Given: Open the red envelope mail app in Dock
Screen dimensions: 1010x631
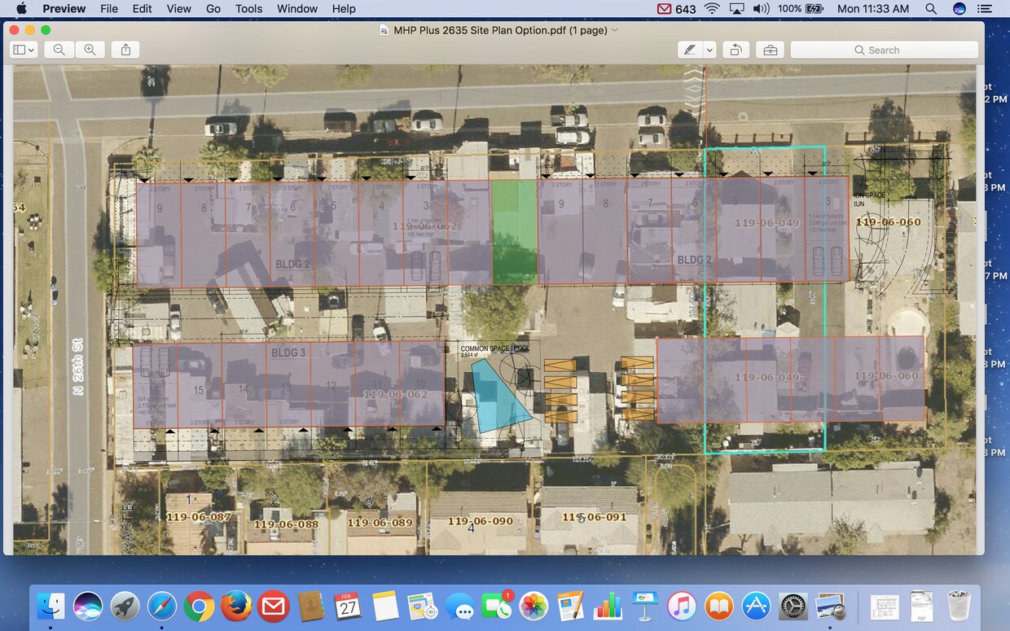Looking at the screenshot, I should (x=274, y=607).
